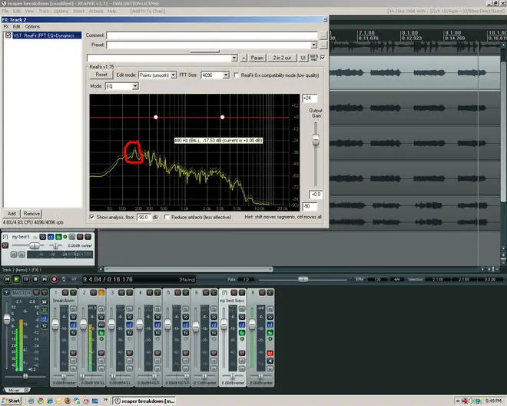Click track 8 speaker monitor icon
This screenshot has width=507, height=406.
270,361
